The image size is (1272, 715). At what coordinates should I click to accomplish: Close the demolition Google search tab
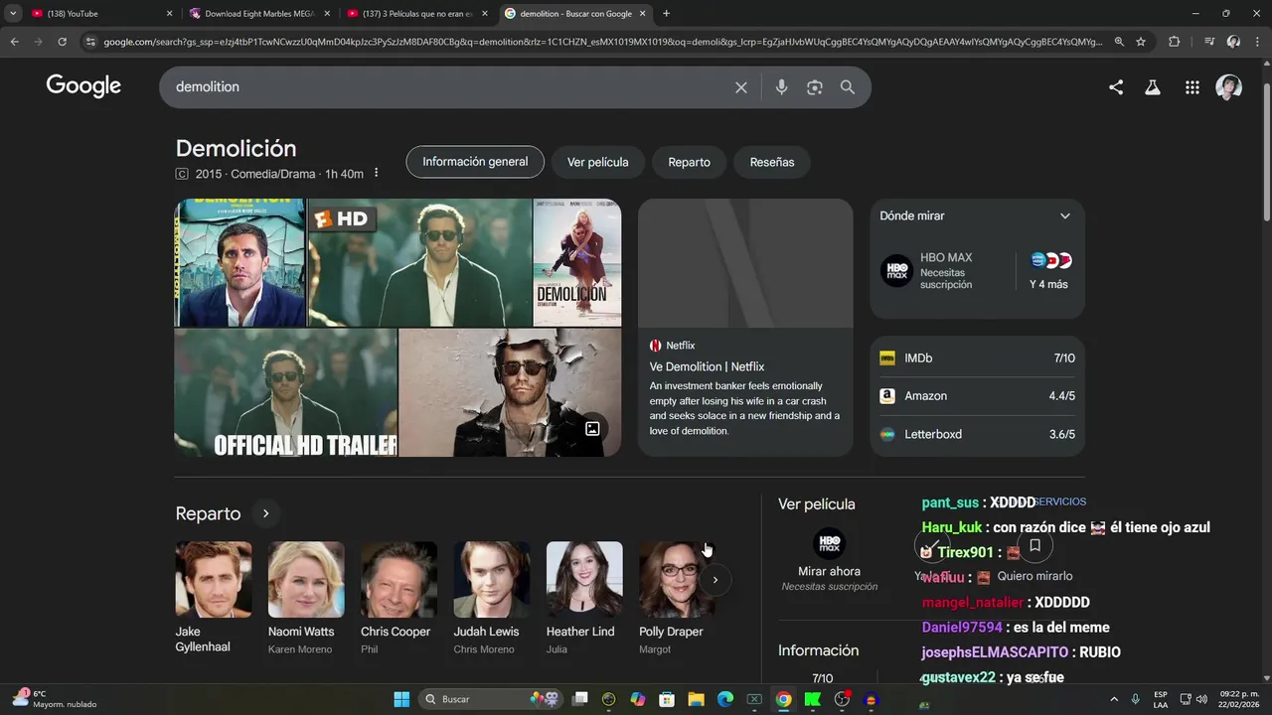(643, 14)
